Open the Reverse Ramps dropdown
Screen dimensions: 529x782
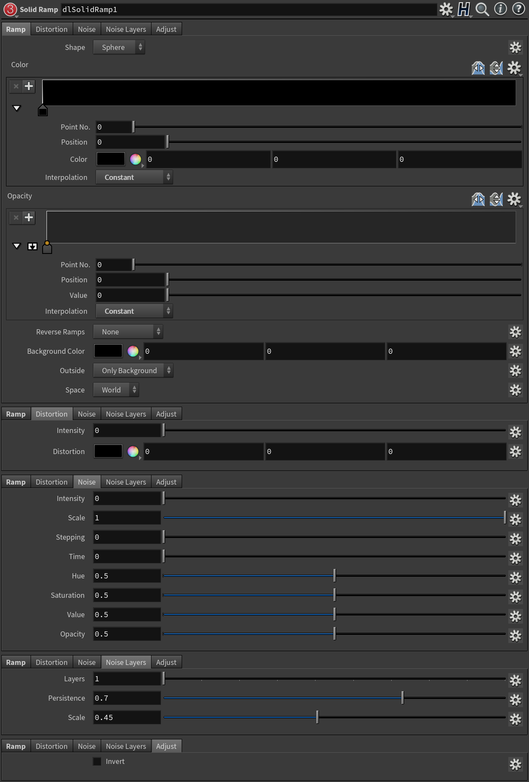[x=128, y=332]
